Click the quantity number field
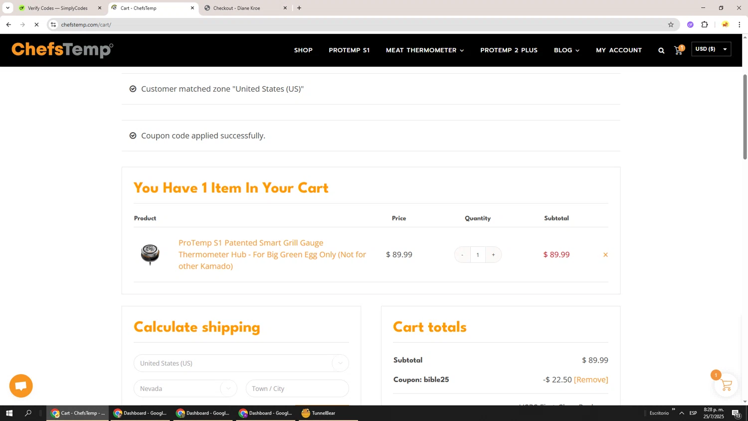 tap(478, 255)
